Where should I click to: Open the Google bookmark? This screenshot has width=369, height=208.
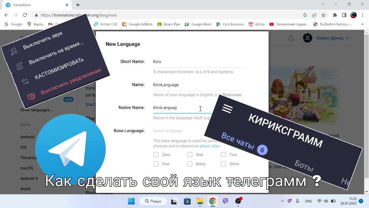point(13,24)
